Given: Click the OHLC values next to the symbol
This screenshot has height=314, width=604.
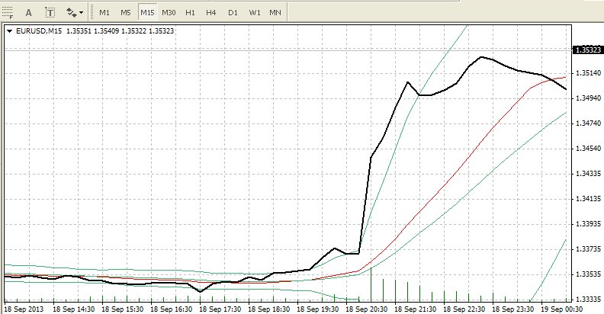Looking at the screenshot, I should (120, 31).
